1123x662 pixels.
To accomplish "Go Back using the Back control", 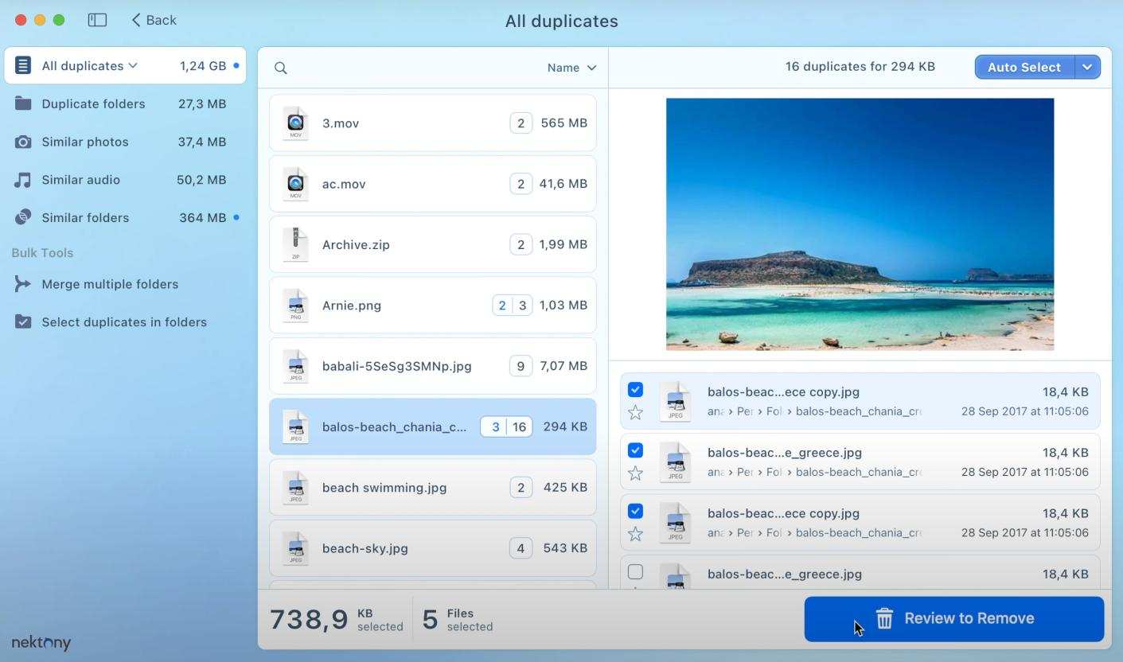I will 152,20.
